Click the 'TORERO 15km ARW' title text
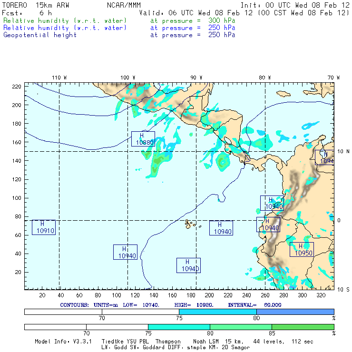The height and width of the screenshot is (352, 352). pos(36,5)
